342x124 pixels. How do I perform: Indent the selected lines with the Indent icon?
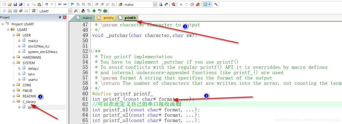tap(97, 4)
